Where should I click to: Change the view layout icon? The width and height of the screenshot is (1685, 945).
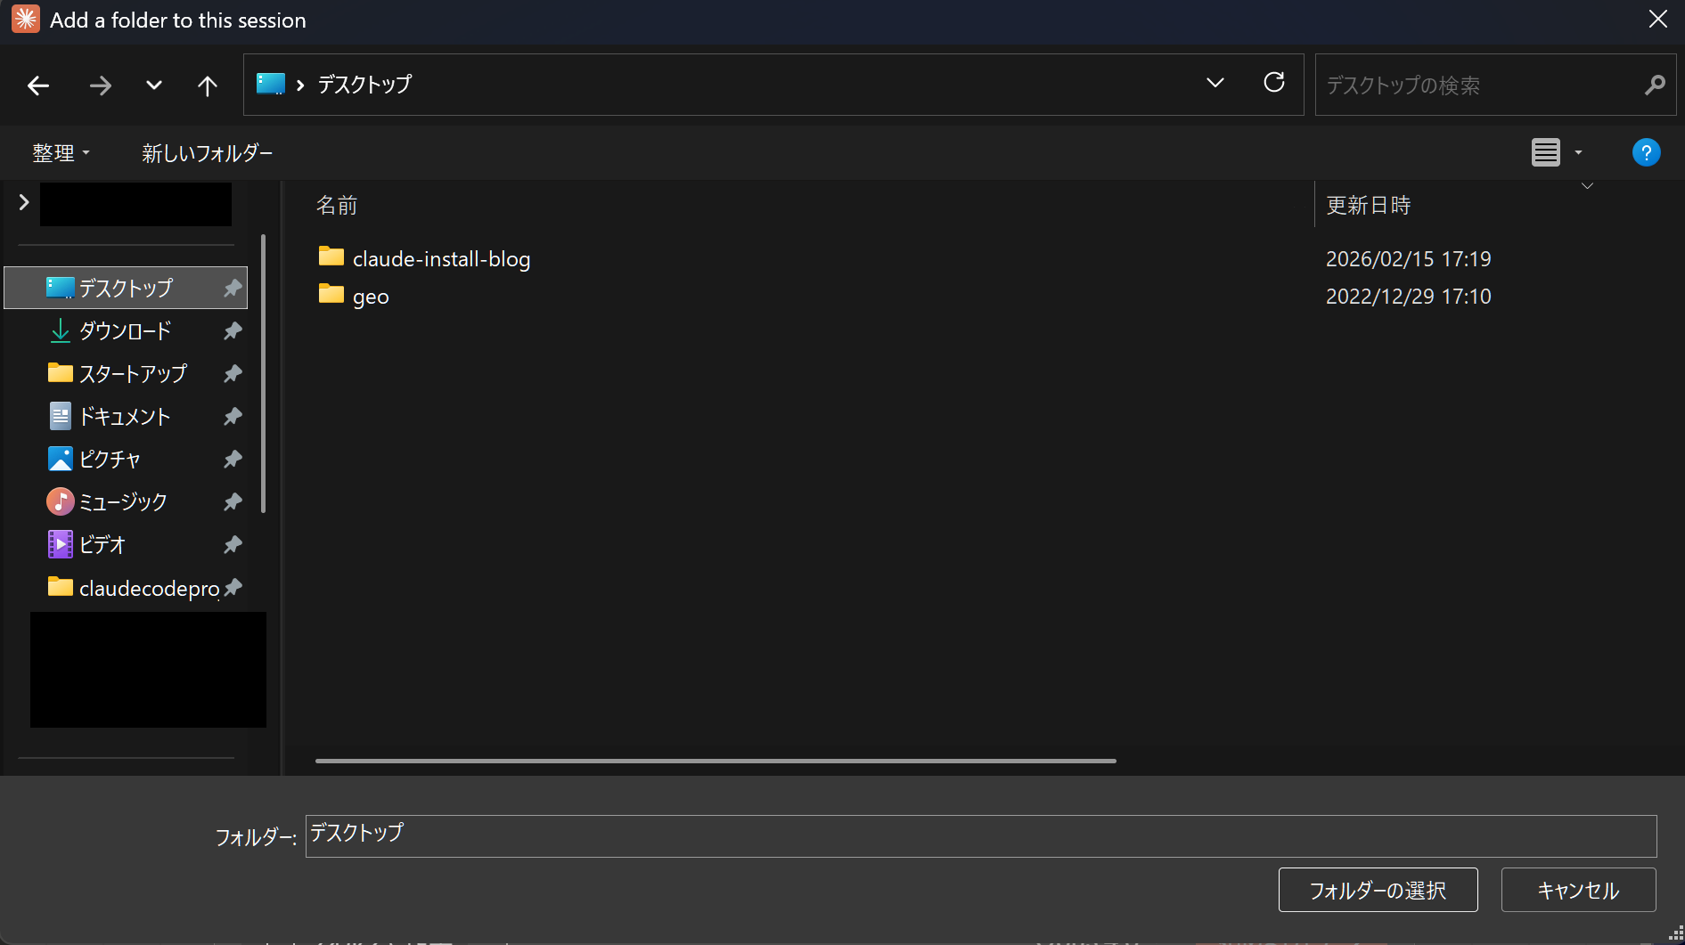point(1546,153)
